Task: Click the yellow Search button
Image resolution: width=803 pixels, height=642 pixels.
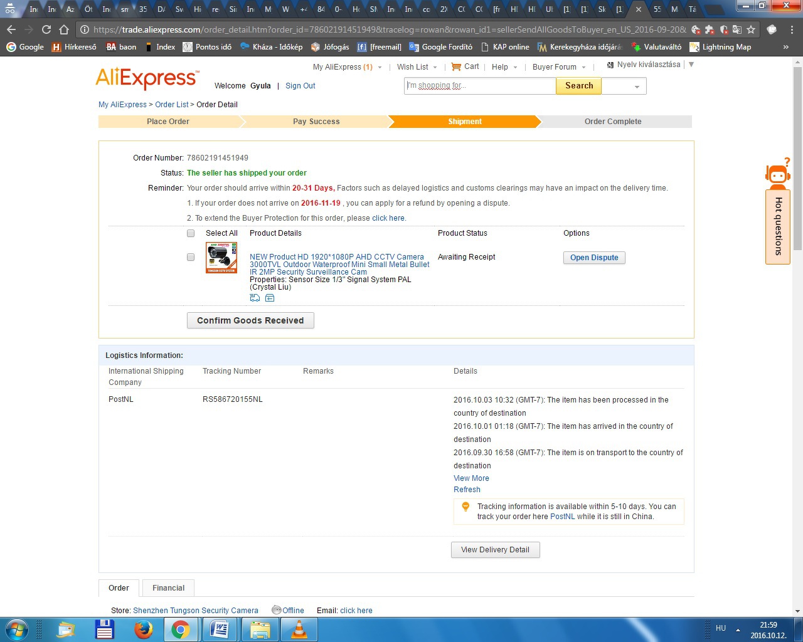Action: pyautogui.click(x=579, y=86)
